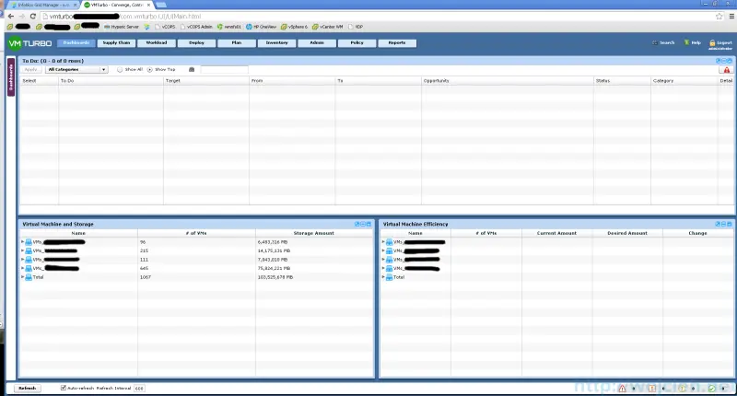Expand the VMs group with 645 VMs
The width and height of the screenshot is (737, 396).
[22, 268]
